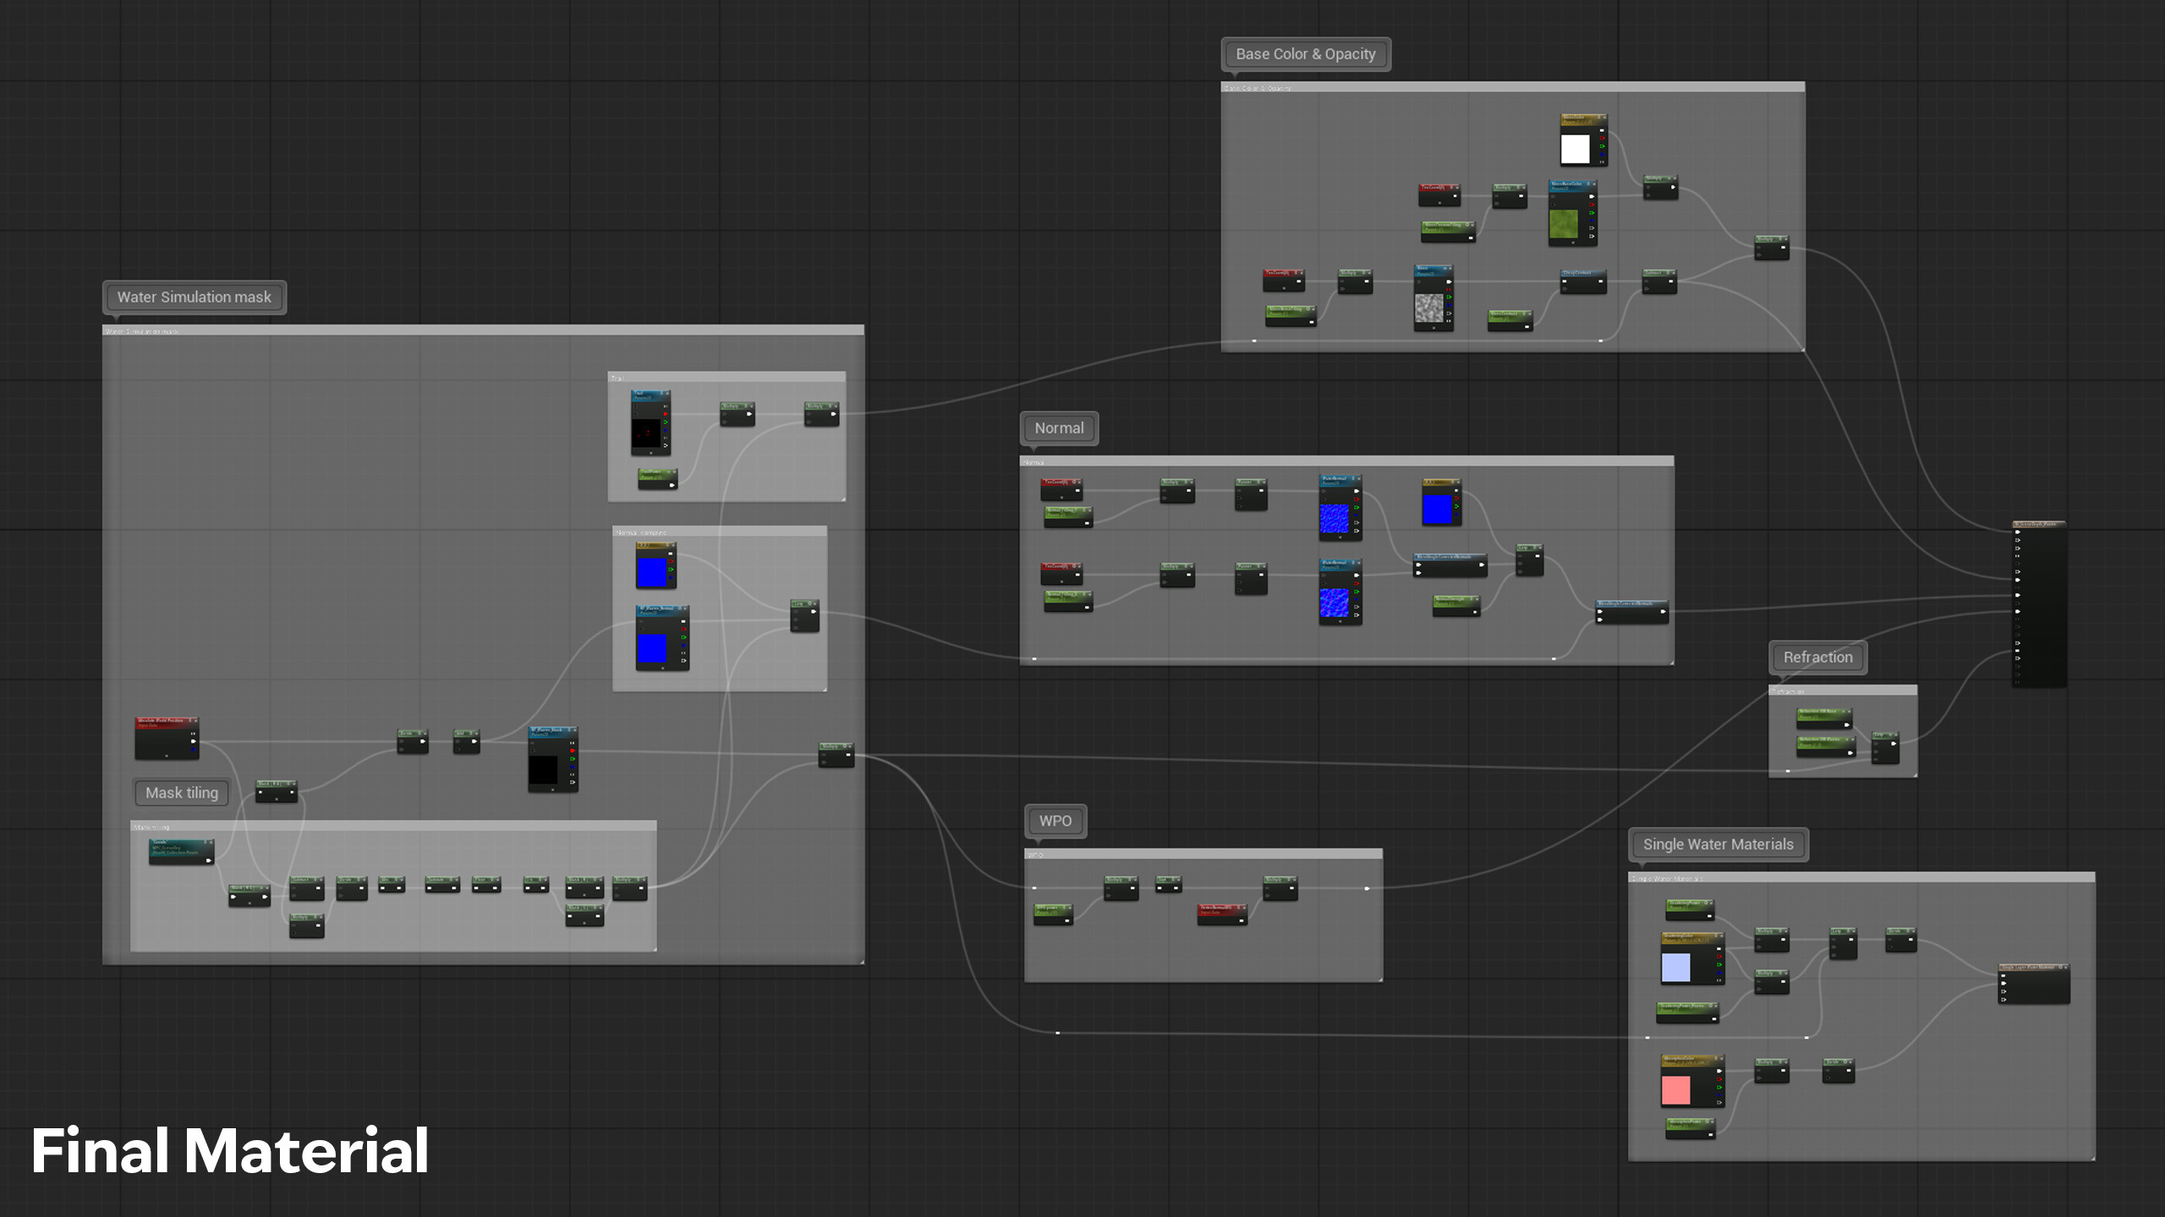Click the white MossColor swatch

pyautogui.click(x=1575, y=150)
